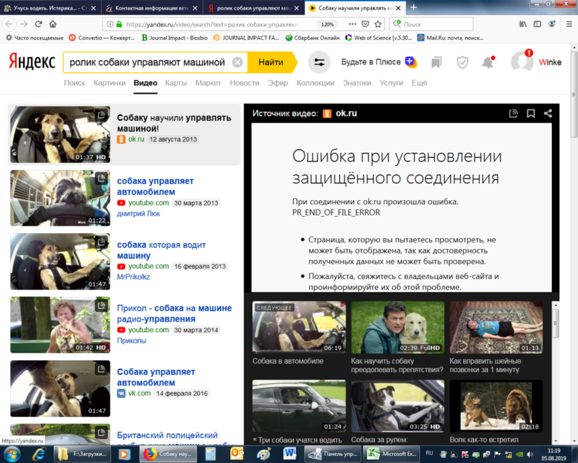Click the Найти search button
Screen dimensions: 578x463
[270, 62]
